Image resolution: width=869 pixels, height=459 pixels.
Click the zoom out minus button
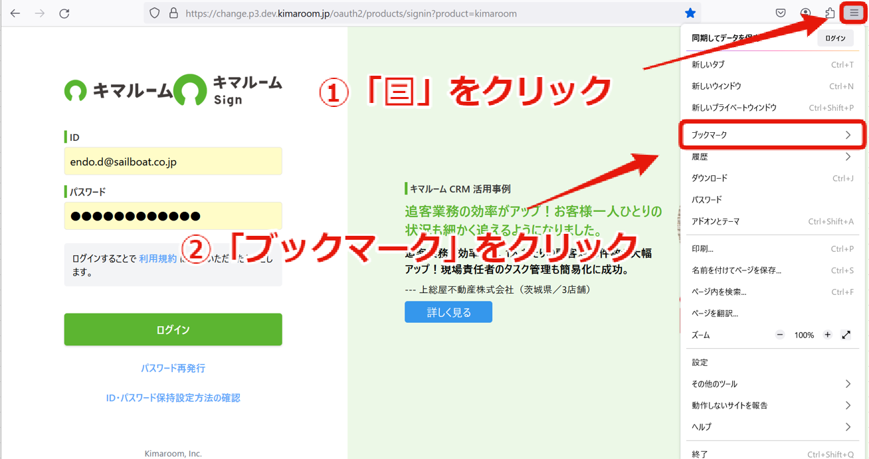[x=780, y=335]
